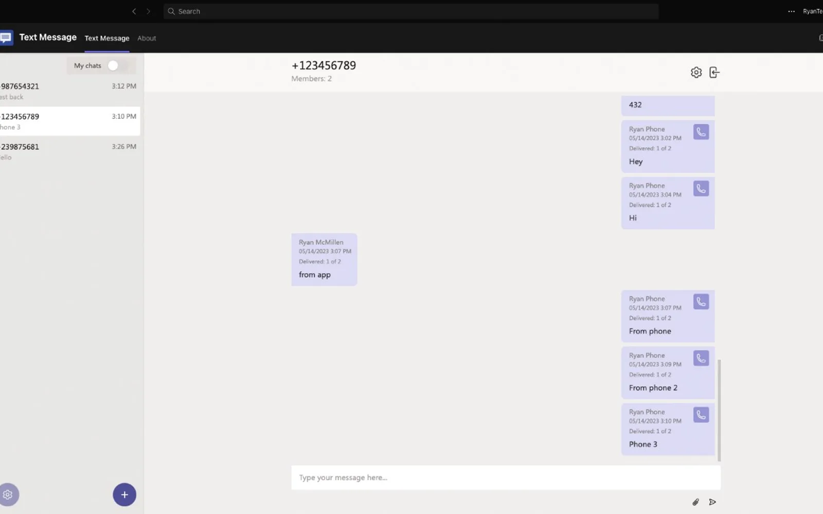823x514 pixels.
Task: Click the Text Message app logo icon
Action: (6, 38)
